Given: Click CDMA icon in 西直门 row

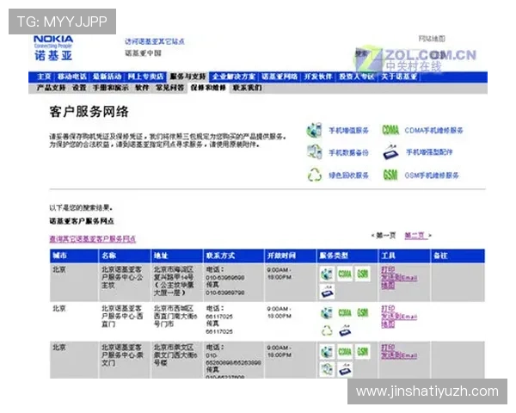Looking at the screenshot, I should pyautogui.click(x=345, y=312).
